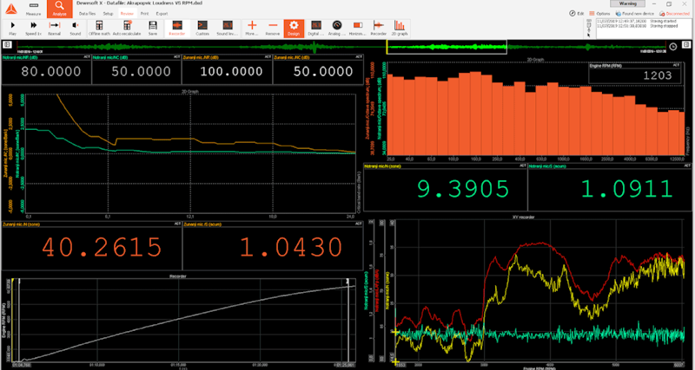This screenshot has height=370, width=695.
Task: Select the 80.0000 digital meter
Action: (x=47, y=69)
